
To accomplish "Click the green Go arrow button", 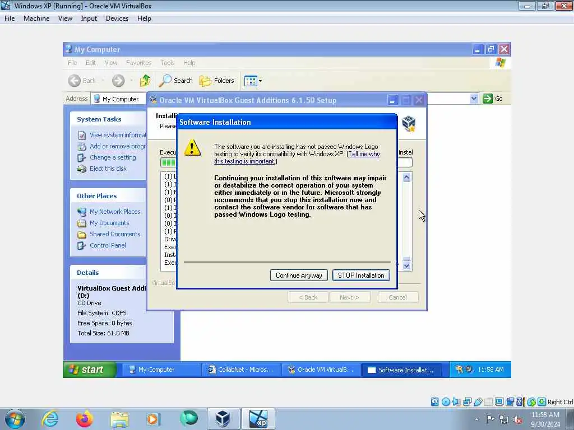I will (488, 99).
